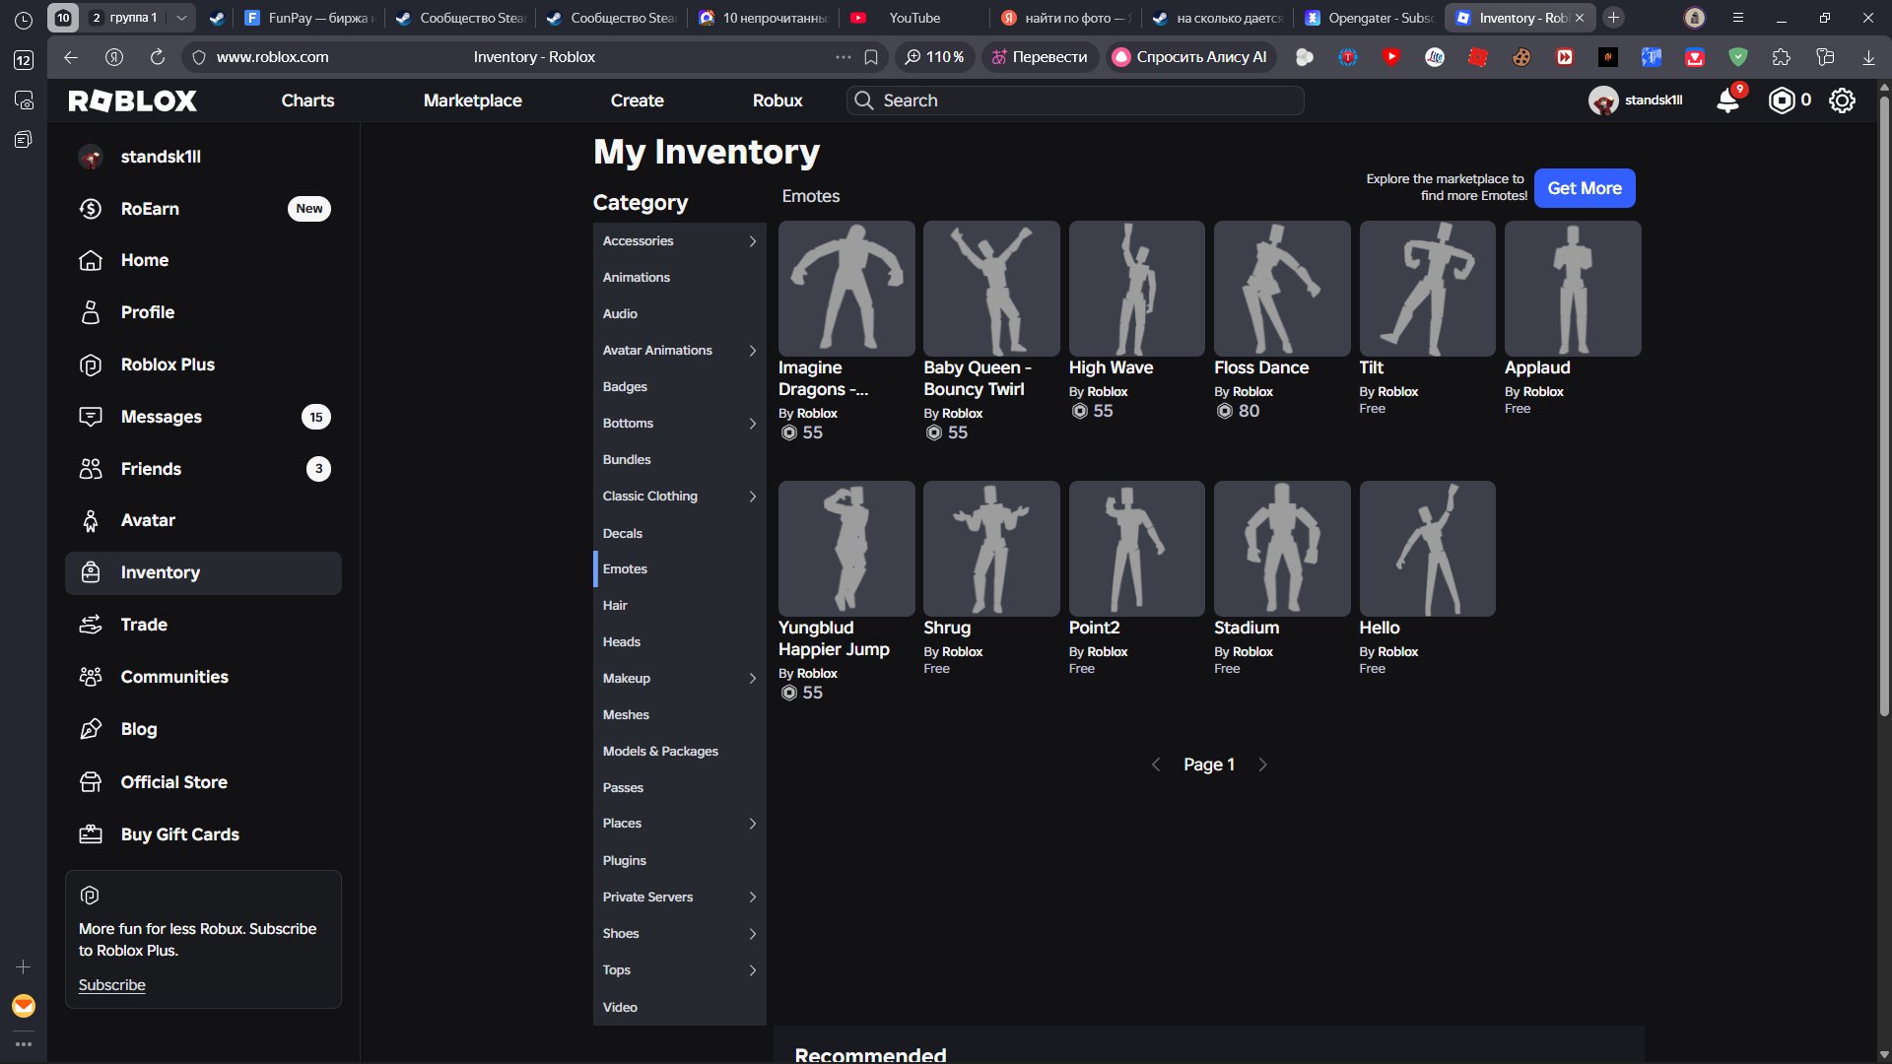
Task: Click the Roblox Plus sidebar icon
Action: click(x=91, y=365)
